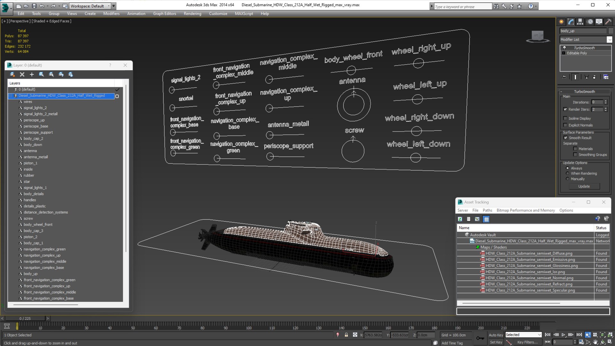The height and width of the screenshot is (346, 615).
Task: Toggle Render Iters checkbox
Action: click(565, 109)
